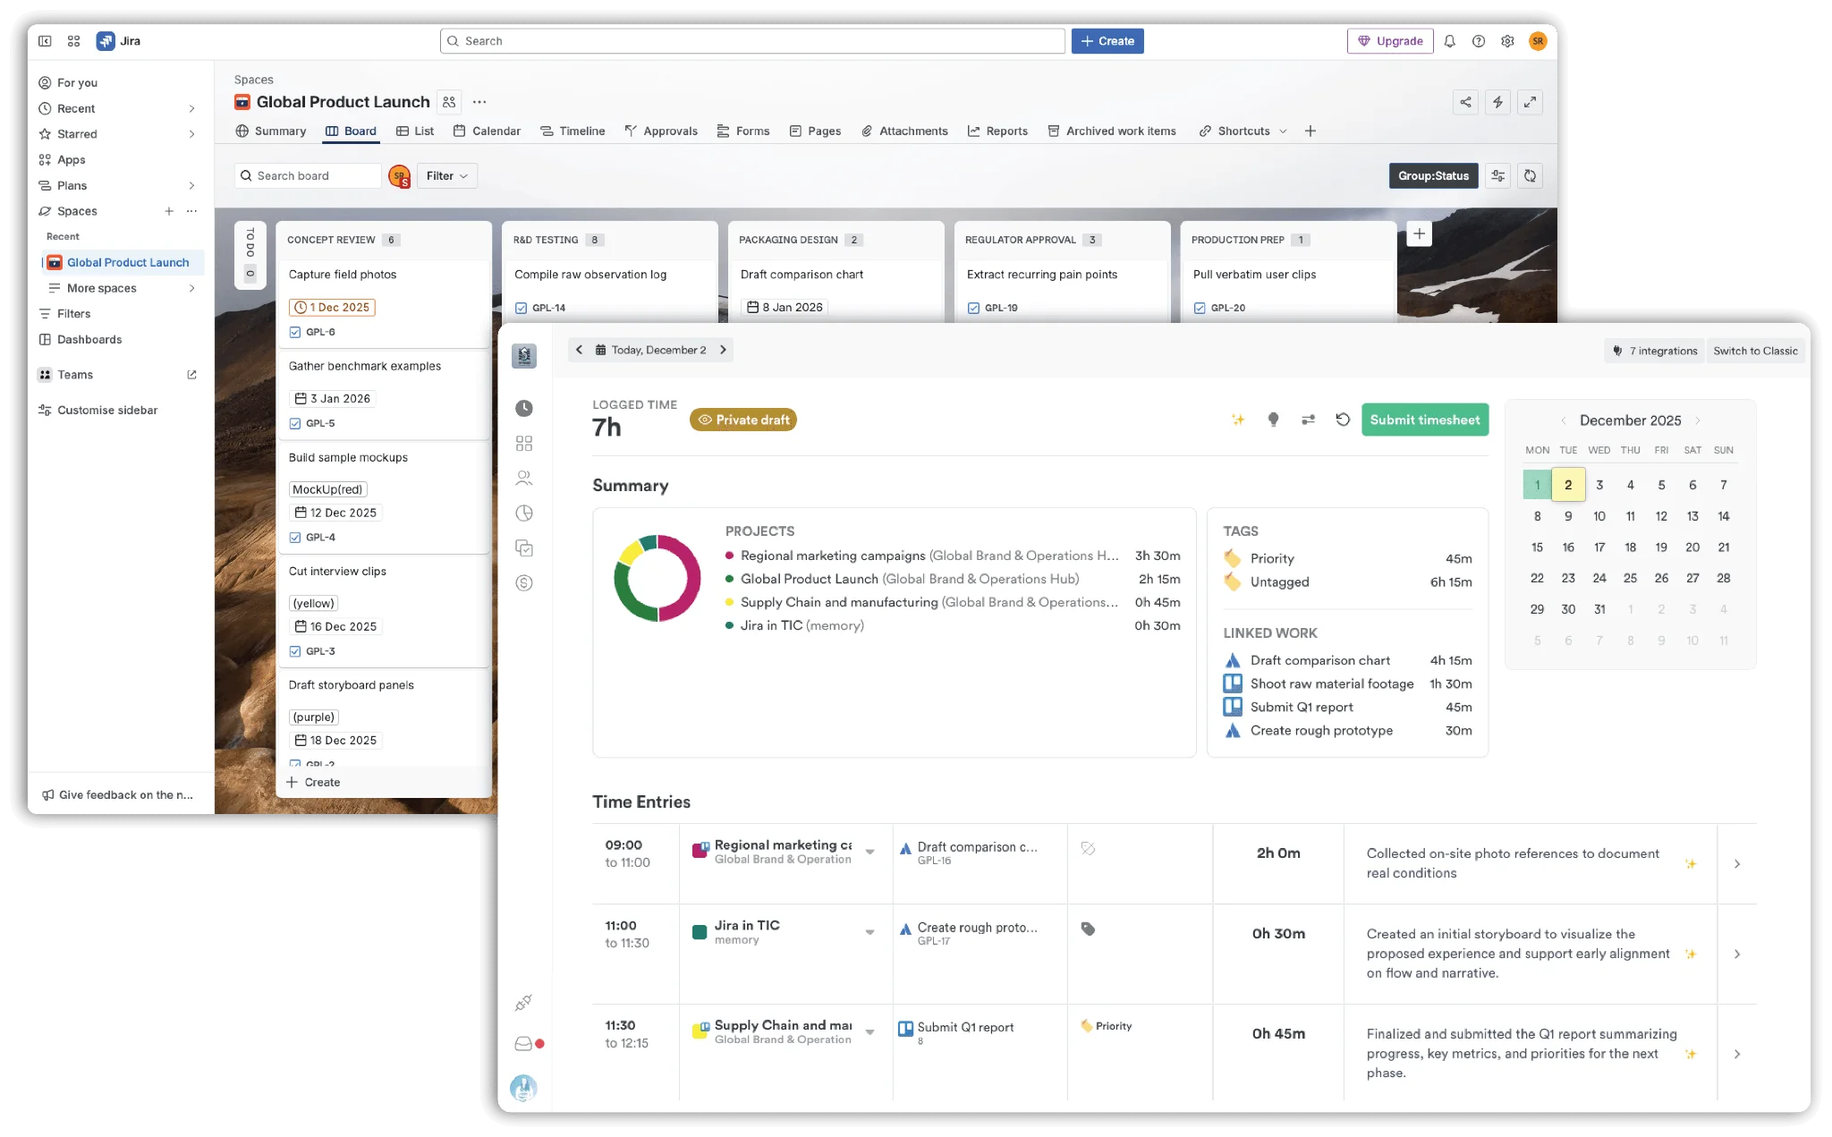Select the lightbulb suggestions icon

click(x=1274, y=419)
